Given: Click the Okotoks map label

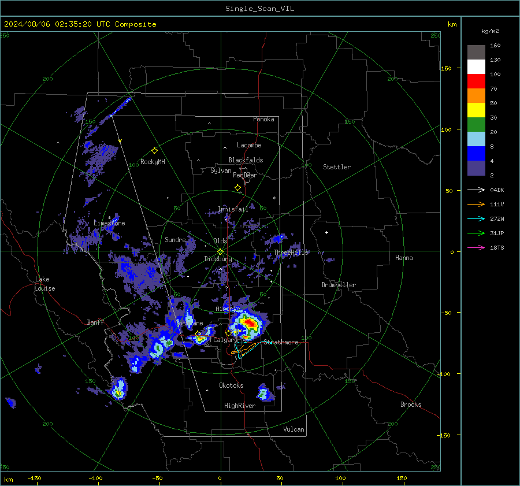Looking at the screenshot, I should (x=231, y=385).
